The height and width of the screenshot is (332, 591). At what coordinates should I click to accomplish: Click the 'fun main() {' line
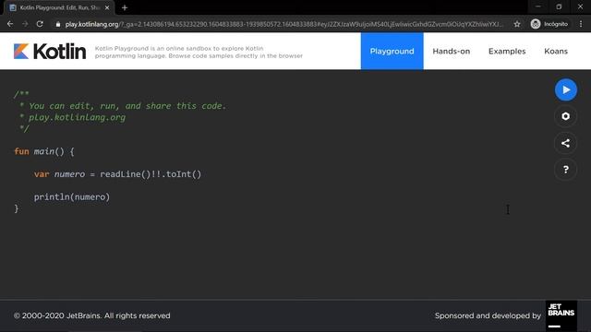[44, 151]
